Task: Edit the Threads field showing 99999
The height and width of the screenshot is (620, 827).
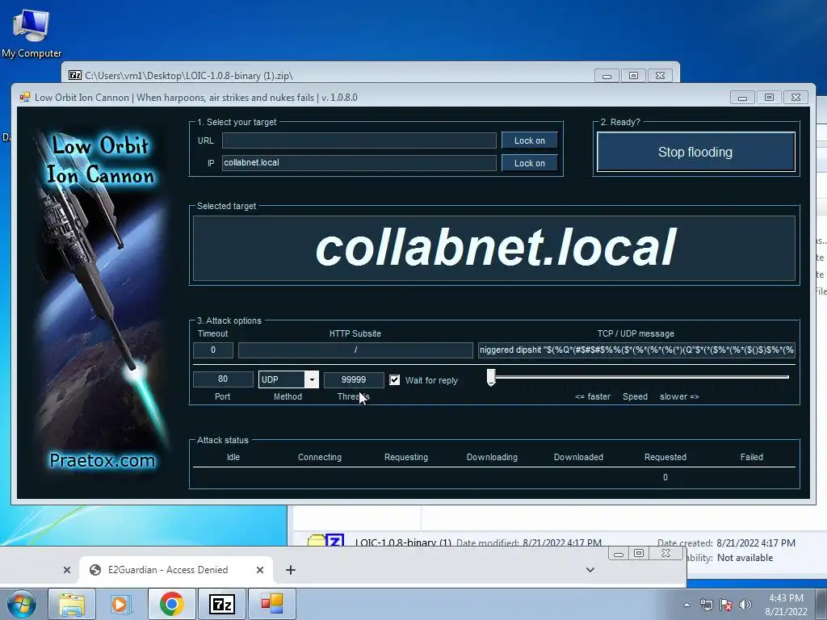Action: [x=354, y=379]
